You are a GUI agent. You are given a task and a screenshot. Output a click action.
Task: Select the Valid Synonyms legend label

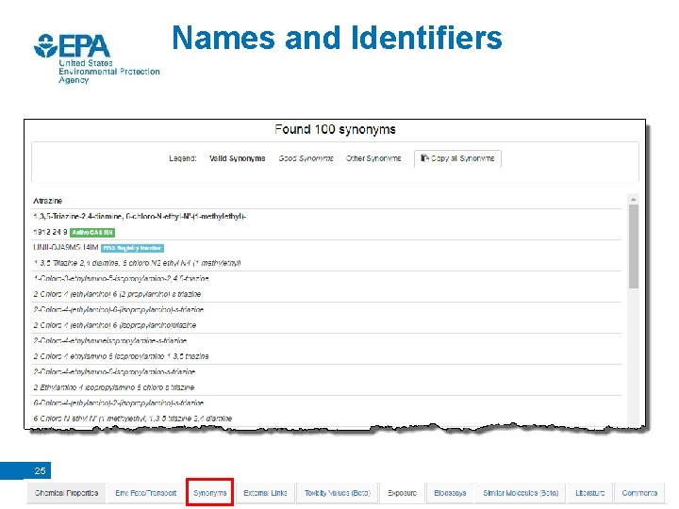click(238, 158)
